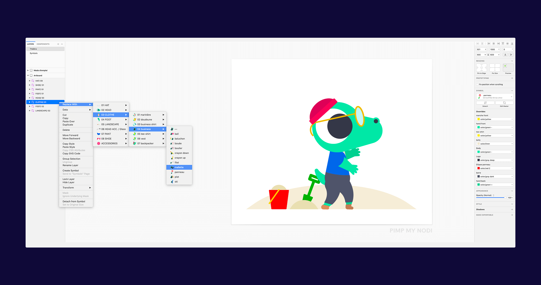541x285 pixels.
Task: Select Detach from Symbol in context menu
Action: [74, 201]
